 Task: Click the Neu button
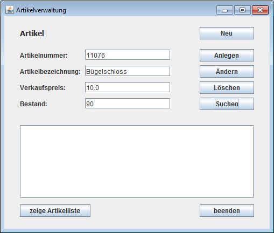(227, 33)
